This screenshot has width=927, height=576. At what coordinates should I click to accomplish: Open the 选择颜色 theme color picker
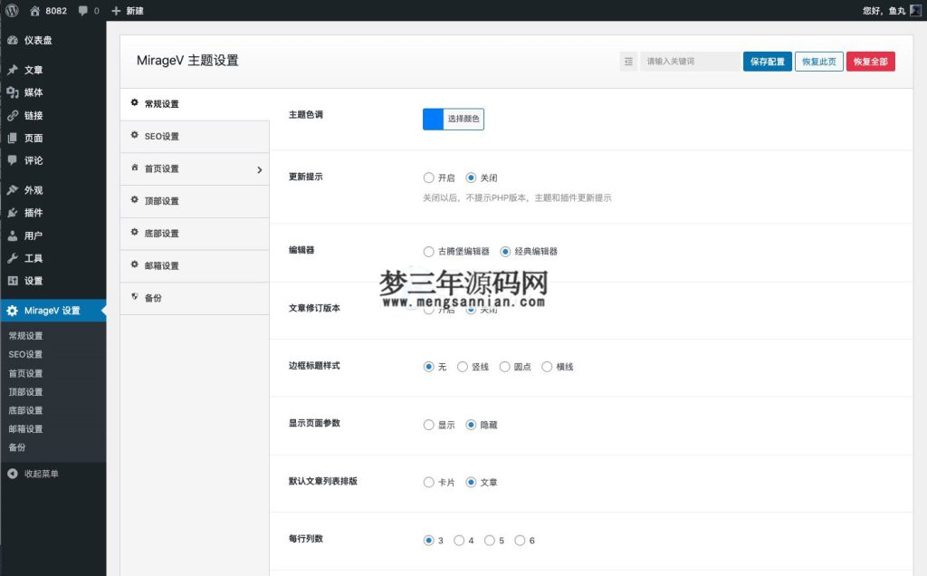(463, 119)
